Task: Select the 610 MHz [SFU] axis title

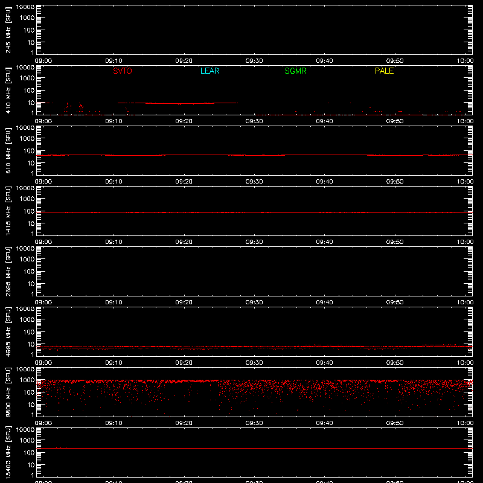Action: coord(8,150)
